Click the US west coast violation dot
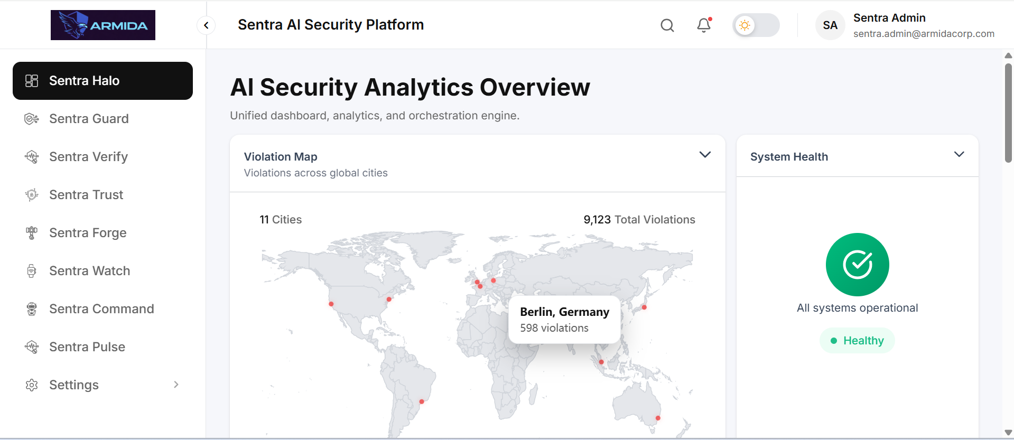This screenshot has height=440, width=1014. [331, 304]
